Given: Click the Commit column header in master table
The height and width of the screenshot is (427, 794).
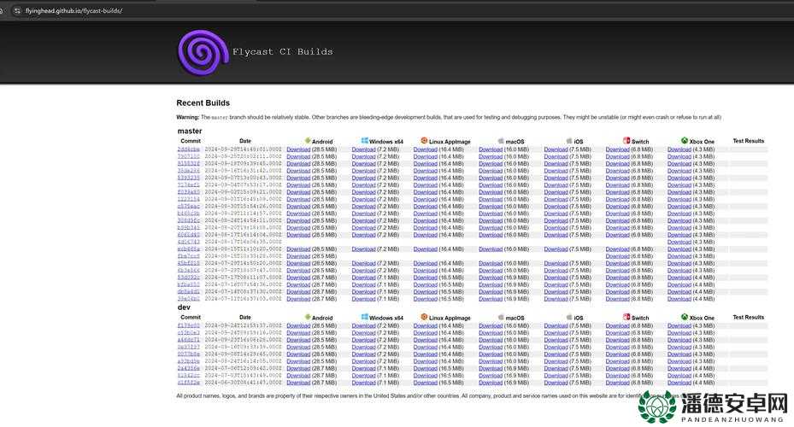Looking at the screenshot, I should 191,141.
